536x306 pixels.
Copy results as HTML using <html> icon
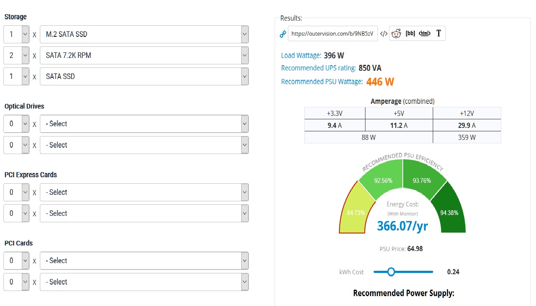pyautogui.click(x=425, y=33)
